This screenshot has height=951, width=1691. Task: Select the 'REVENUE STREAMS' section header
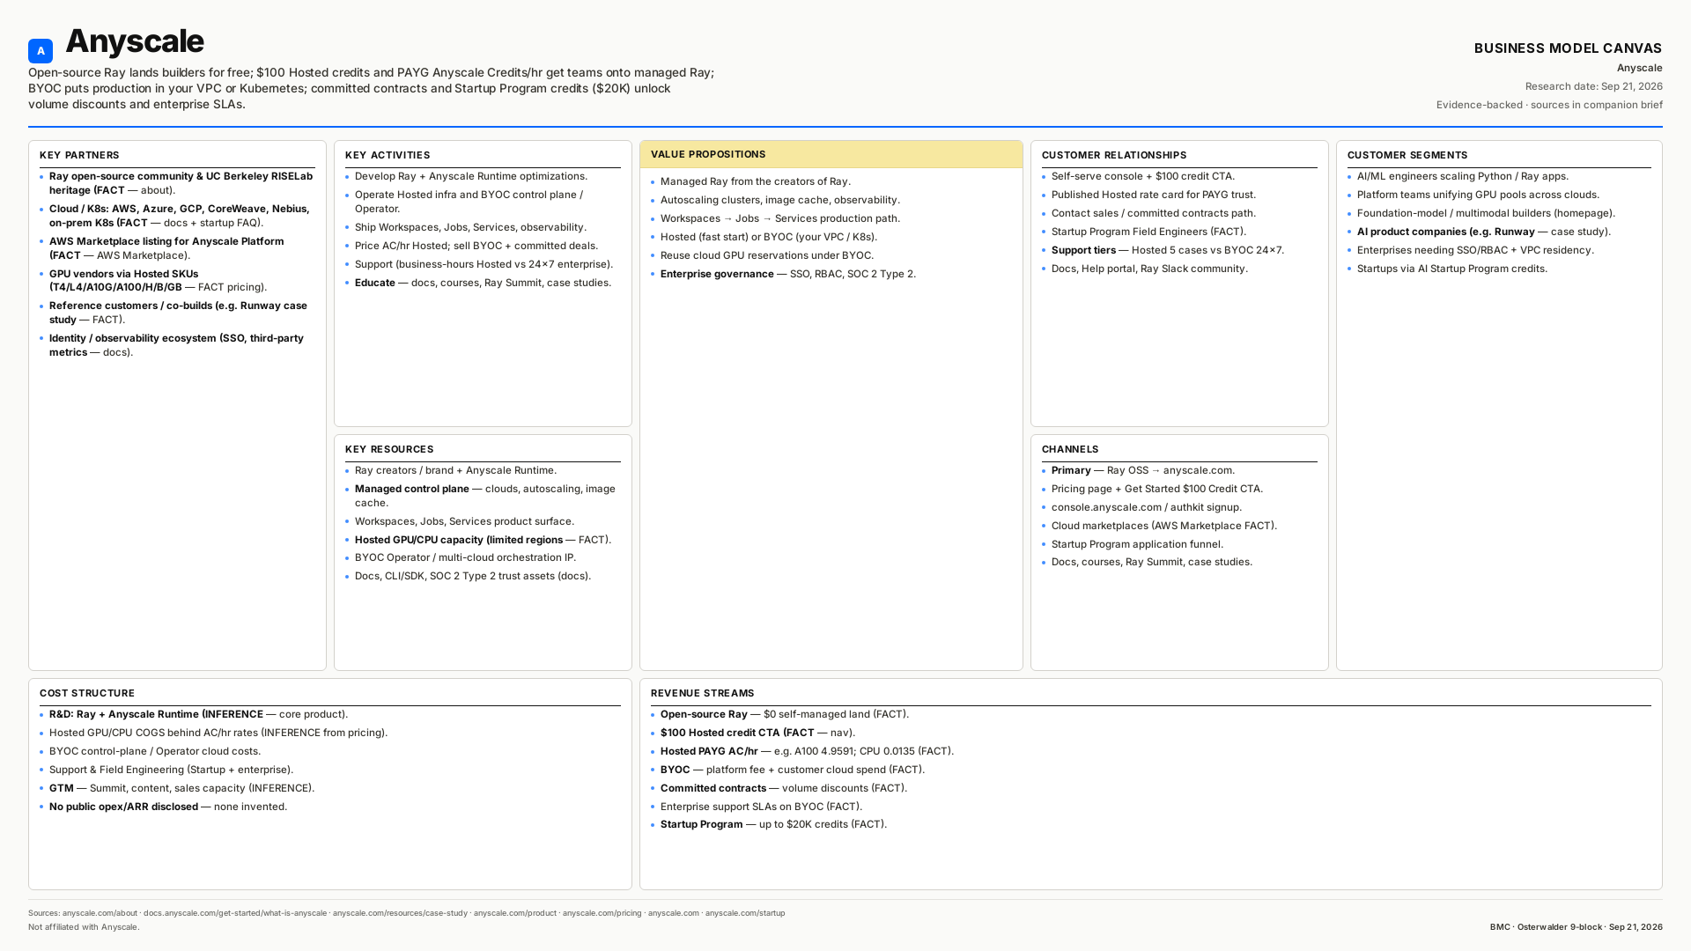click(702, 693)
